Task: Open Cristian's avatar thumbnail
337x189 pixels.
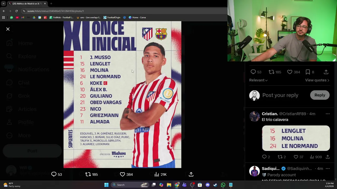Action: coord(254,116)
